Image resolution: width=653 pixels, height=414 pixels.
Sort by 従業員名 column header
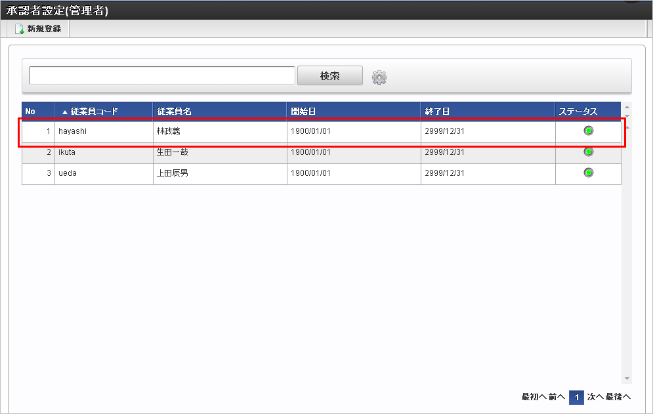[x=220, y=111]
